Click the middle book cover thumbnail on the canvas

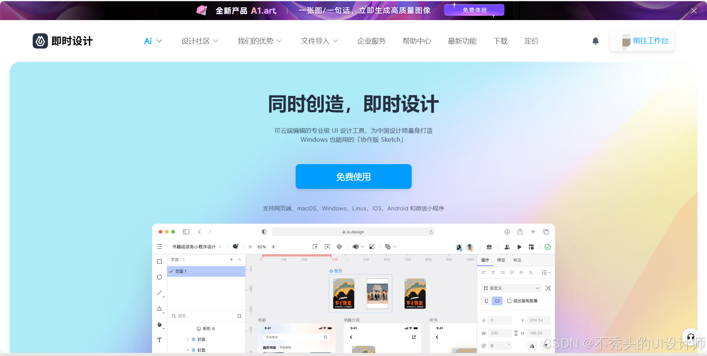click(x=377, y=293)
